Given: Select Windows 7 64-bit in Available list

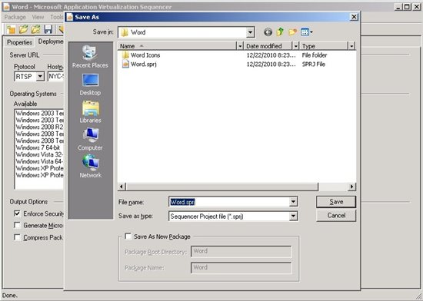Looking at the screenshot, I should click(x=38, y=147).
